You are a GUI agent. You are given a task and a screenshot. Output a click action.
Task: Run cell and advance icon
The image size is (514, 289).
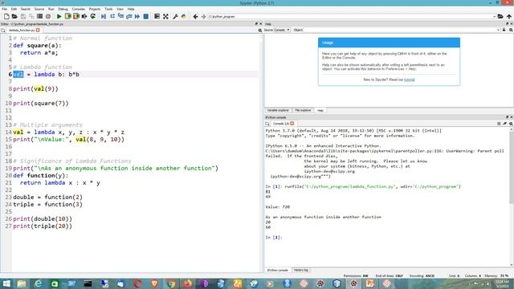click(76, 16)
